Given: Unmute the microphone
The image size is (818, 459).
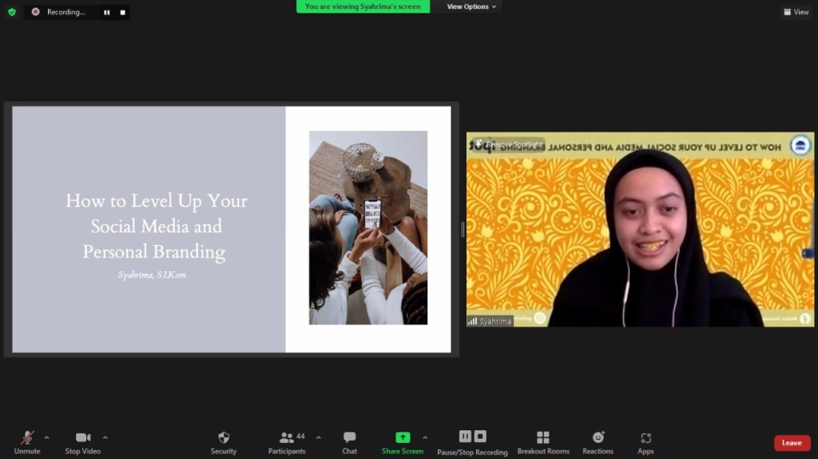Looking at the screenshot, I should click(27, 437).
